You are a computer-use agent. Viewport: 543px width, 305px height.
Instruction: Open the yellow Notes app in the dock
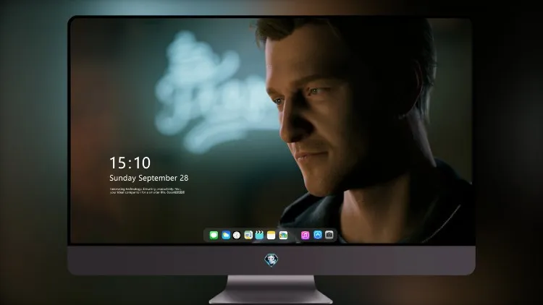pos(271,236)
